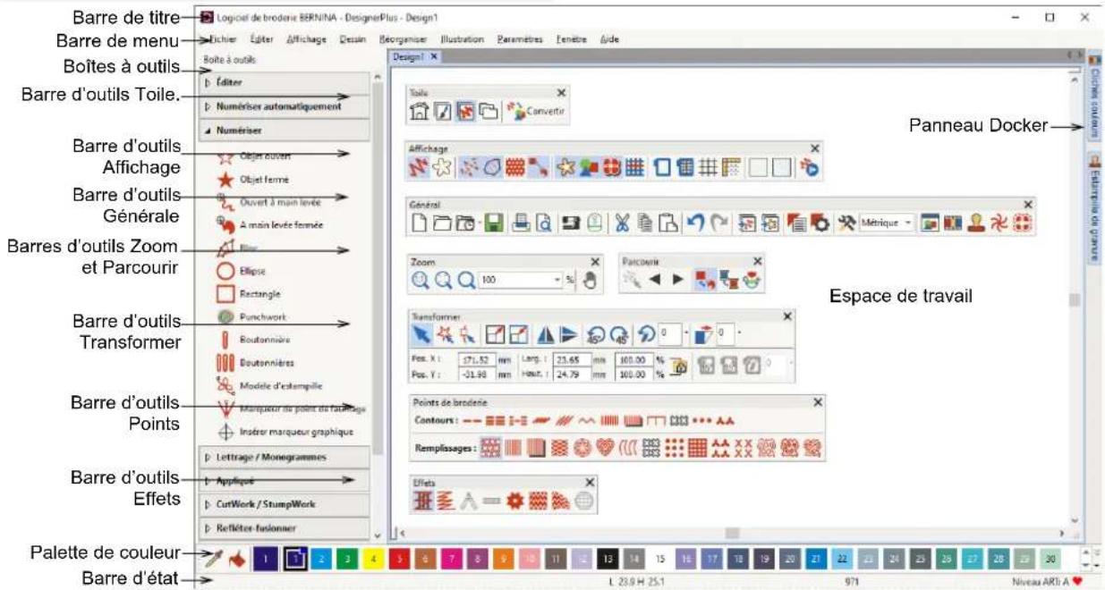Click the hammer-wrench options icon in Général
The width and height of the screenshot is (1105, 590).
tap(846, 223)
